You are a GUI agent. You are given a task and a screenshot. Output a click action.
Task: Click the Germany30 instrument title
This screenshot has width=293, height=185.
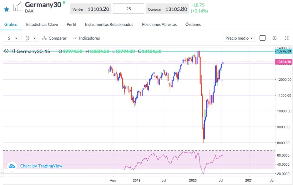click(x=43, y=5)
